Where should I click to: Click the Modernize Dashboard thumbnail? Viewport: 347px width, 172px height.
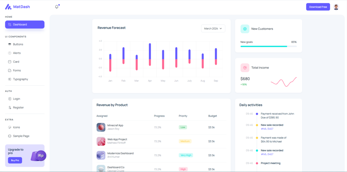click(101, 155)
